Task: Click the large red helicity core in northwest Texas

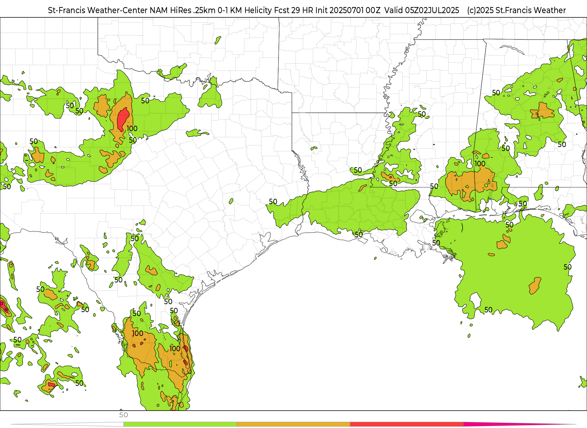Action: pyautogui.click(x=123, y=119)
